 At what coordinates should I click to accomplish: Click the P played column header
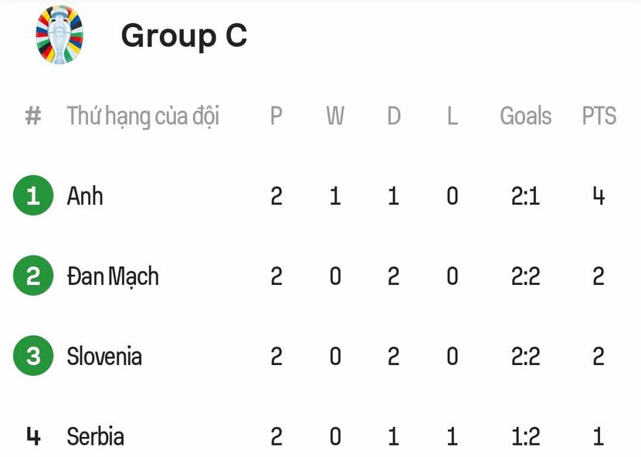pyautogui.click(x=276, y=117)
